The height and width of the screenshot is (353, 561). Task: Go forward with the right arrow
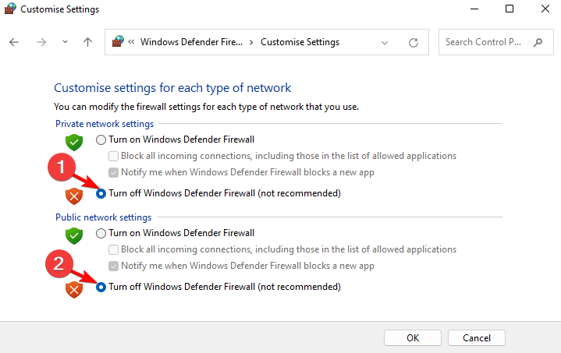pyautogui.click(x=41, y=42)
